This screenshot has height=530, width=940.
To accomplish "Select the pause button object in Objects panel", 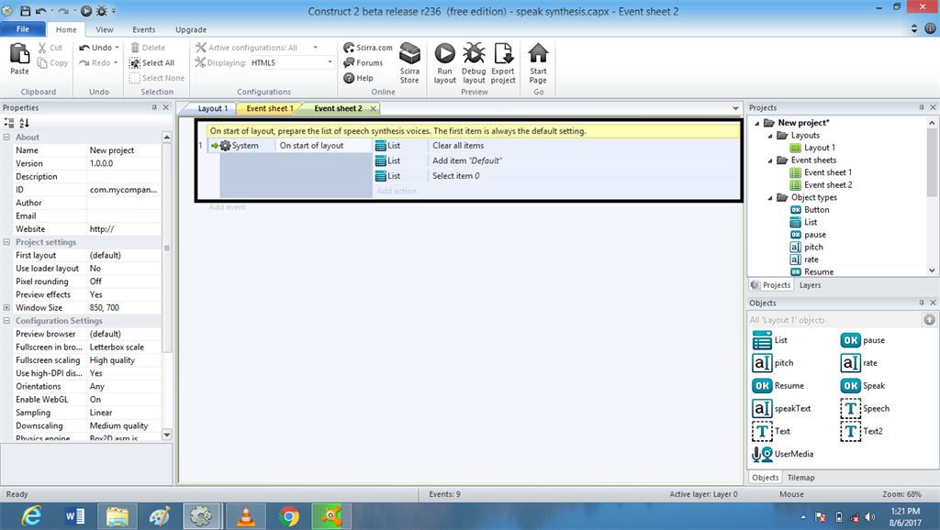I will click(x=863, y=340).
